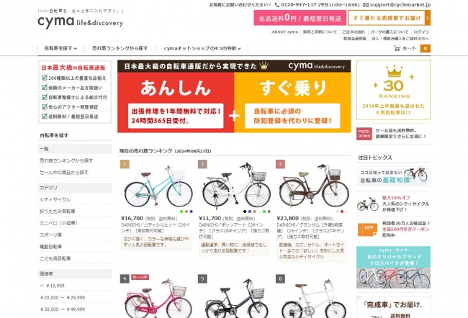Open the shopping cart icon
Screen dimensions: 468x318
click(x=397, y=48)
